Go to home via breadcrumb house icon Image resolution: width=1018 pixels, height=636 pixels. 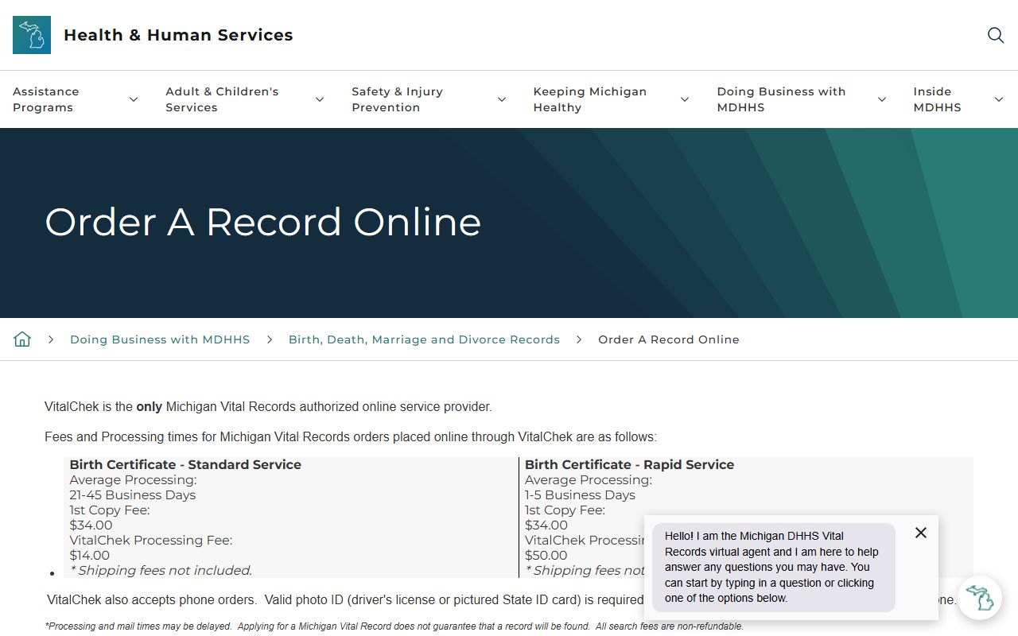22,339
